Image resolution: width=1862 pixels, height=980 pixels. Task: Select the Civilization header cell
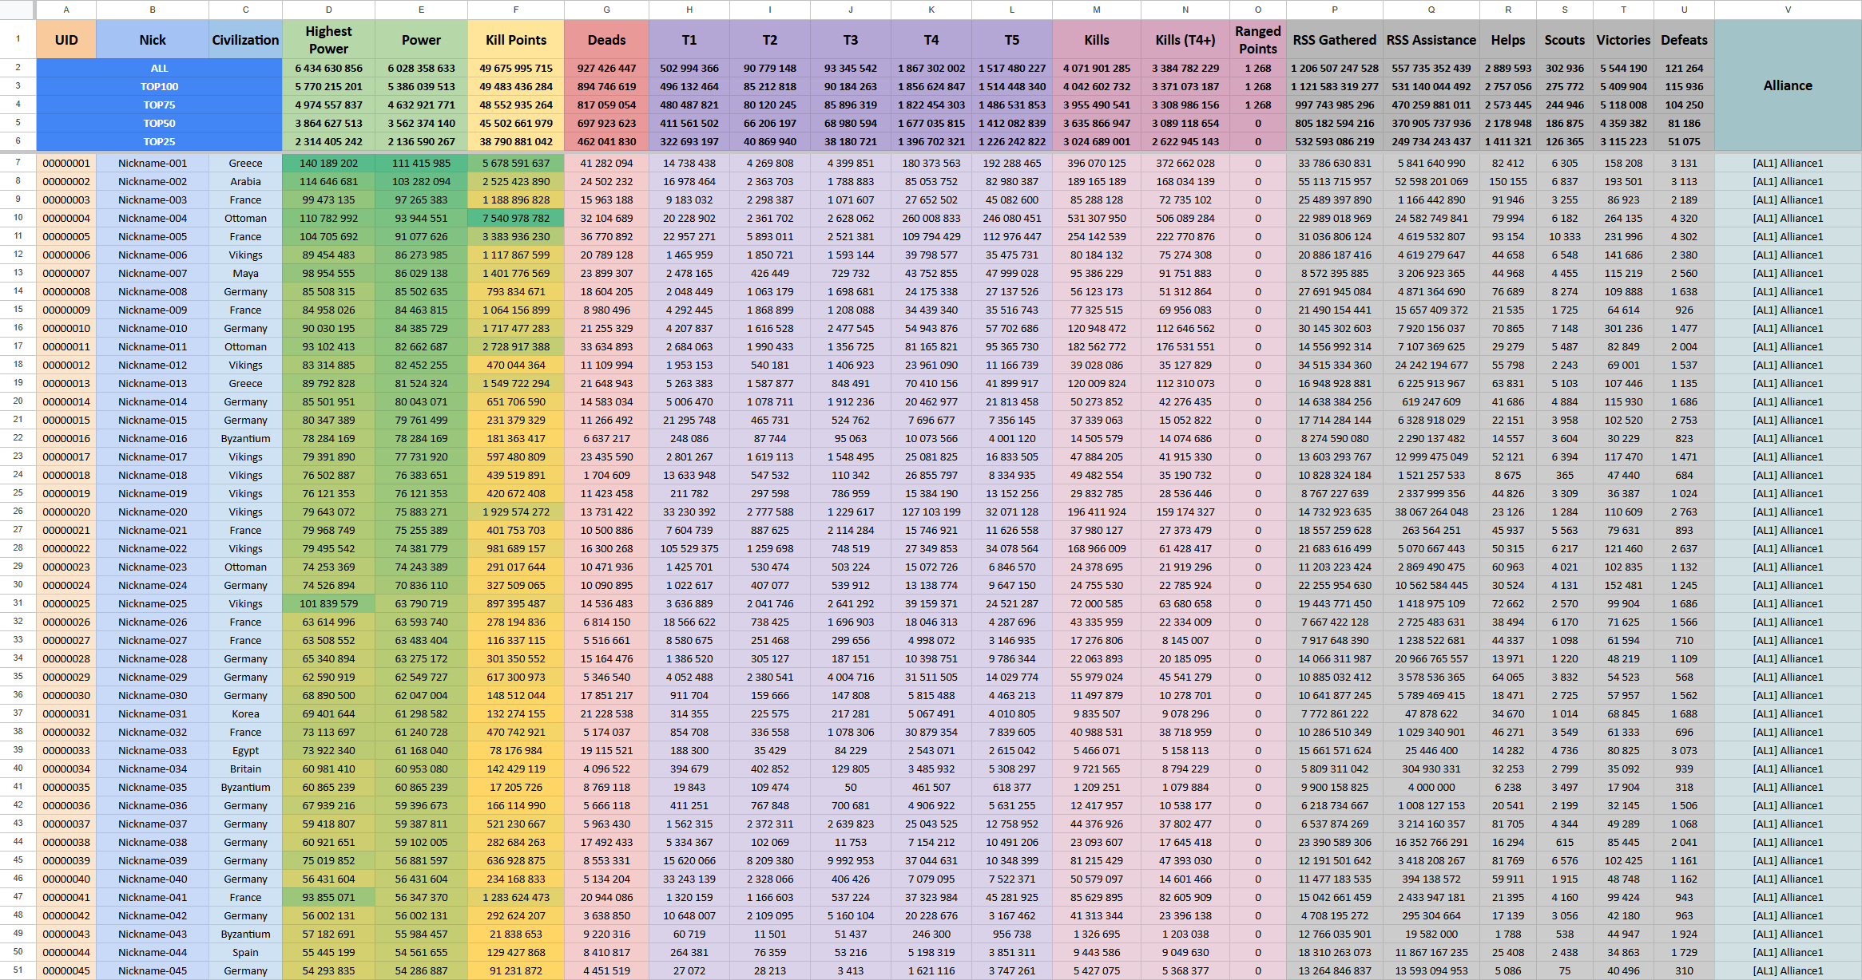point(245,40)
